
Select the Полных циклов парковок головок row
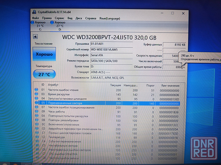coord(107,133)
